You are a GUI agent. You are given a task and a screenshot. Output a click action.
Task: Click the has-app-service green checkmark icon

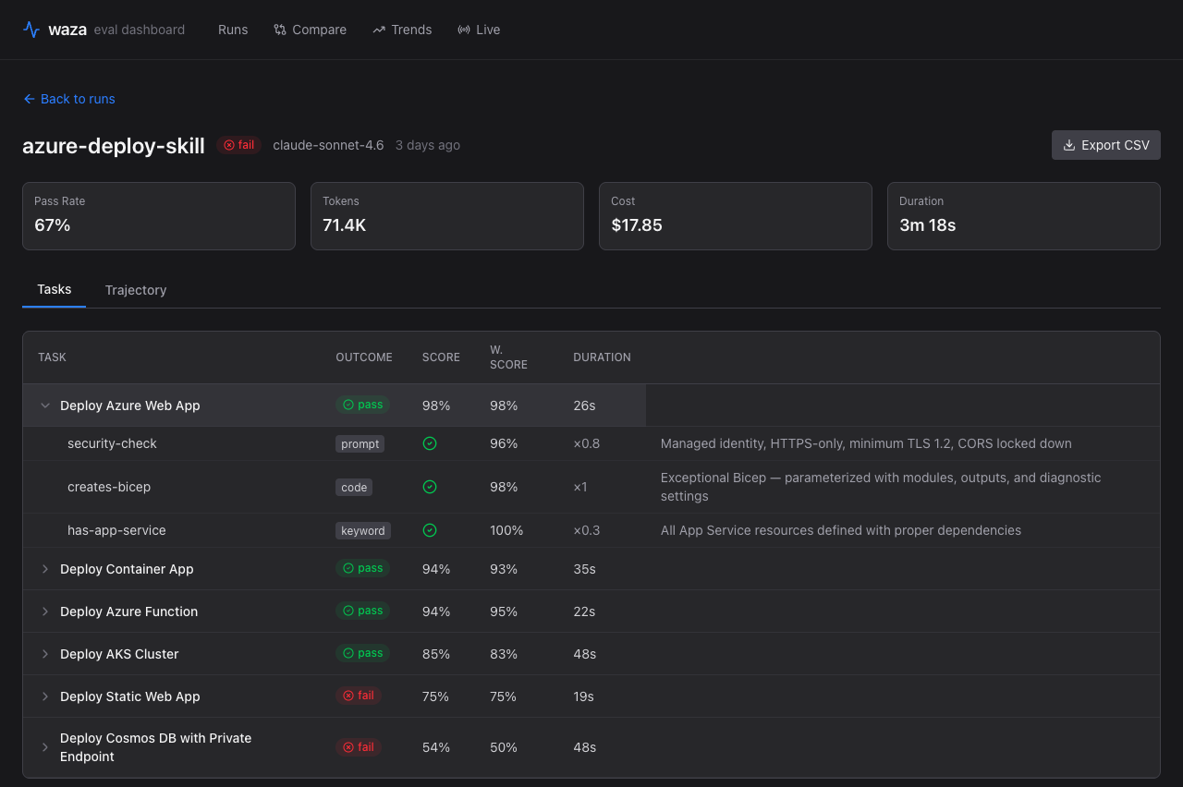point(430,530)
